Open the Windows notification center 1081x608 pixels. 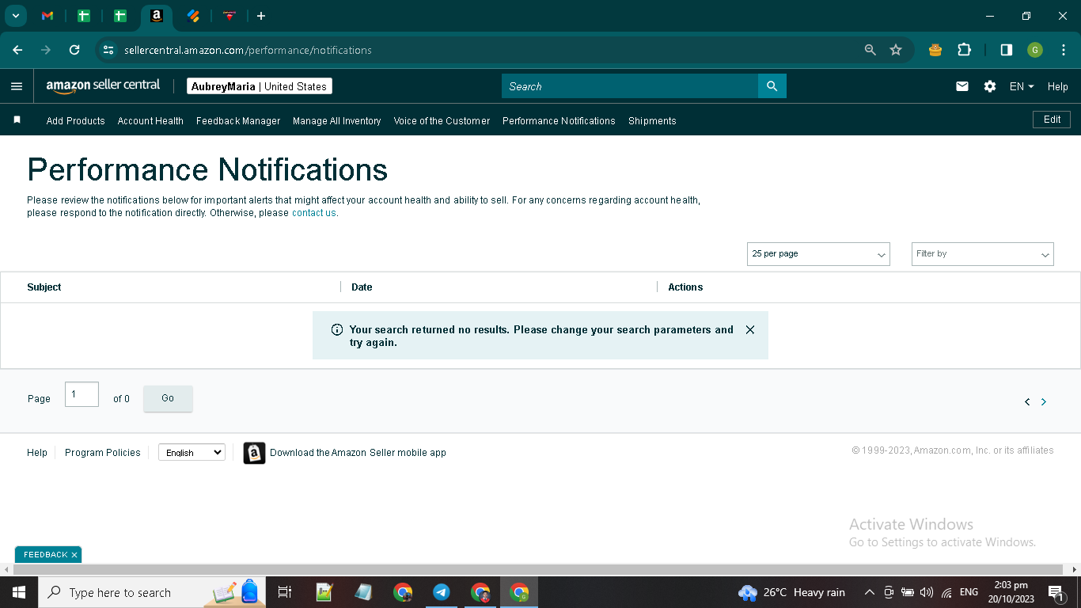point(1056,592)
